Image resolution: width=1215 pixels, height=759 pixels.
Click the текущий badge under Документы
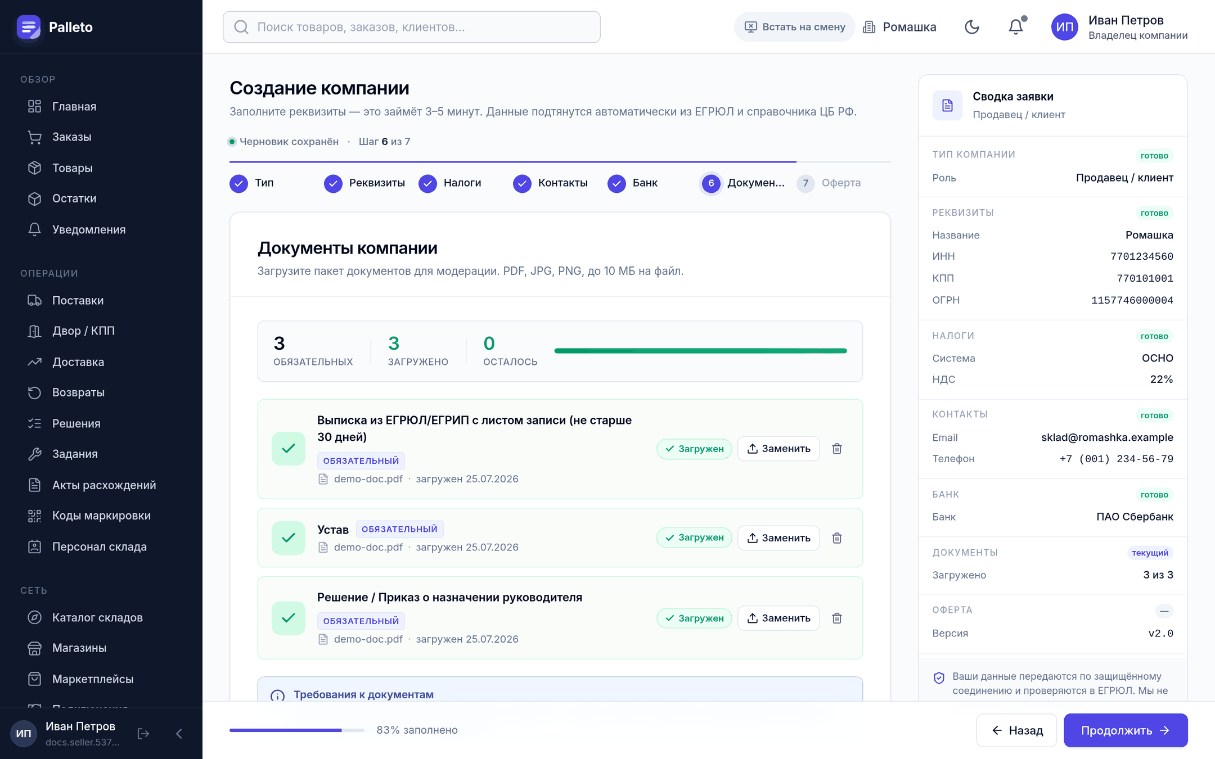click(1150, 553)
